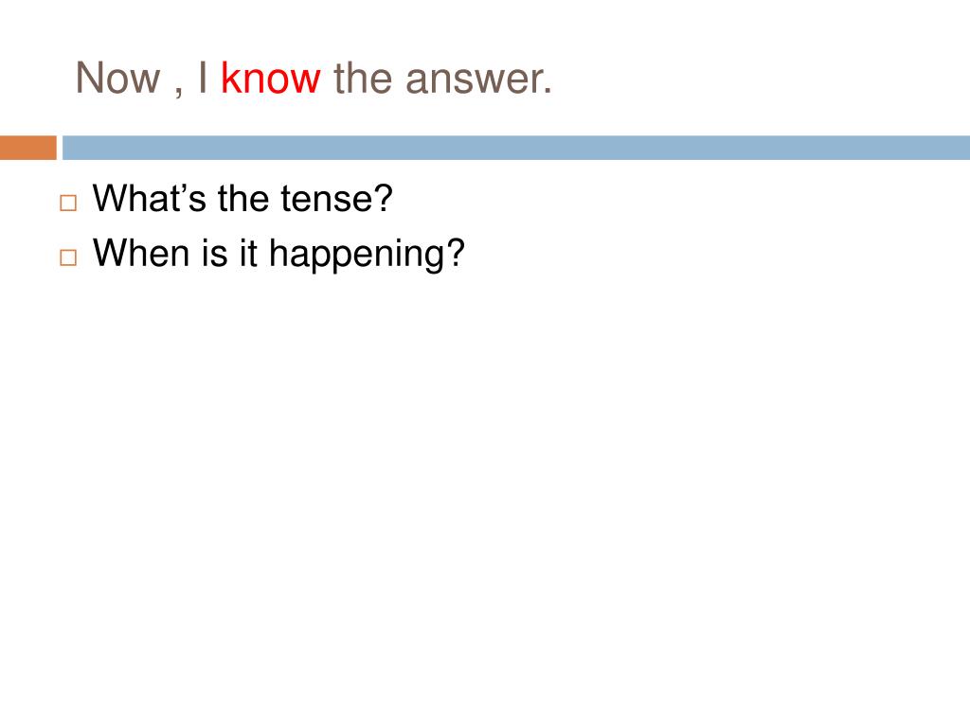Click the word "Now" in the title
Viewport: 970px width, 727px height.
click(117, 79)
